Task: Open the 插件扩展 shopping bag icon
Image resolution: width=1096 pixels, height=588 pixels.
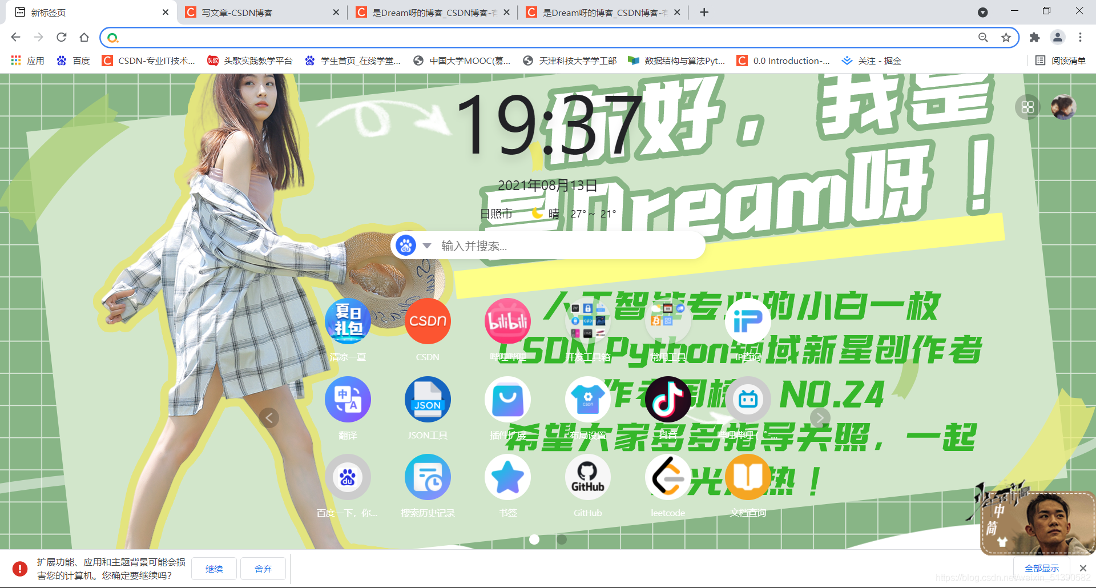Action: (x=507, y=399)
